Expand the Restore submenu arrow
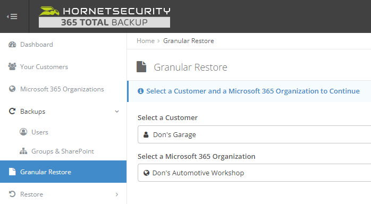Screen dimensions: 371x204 (116, 194)
